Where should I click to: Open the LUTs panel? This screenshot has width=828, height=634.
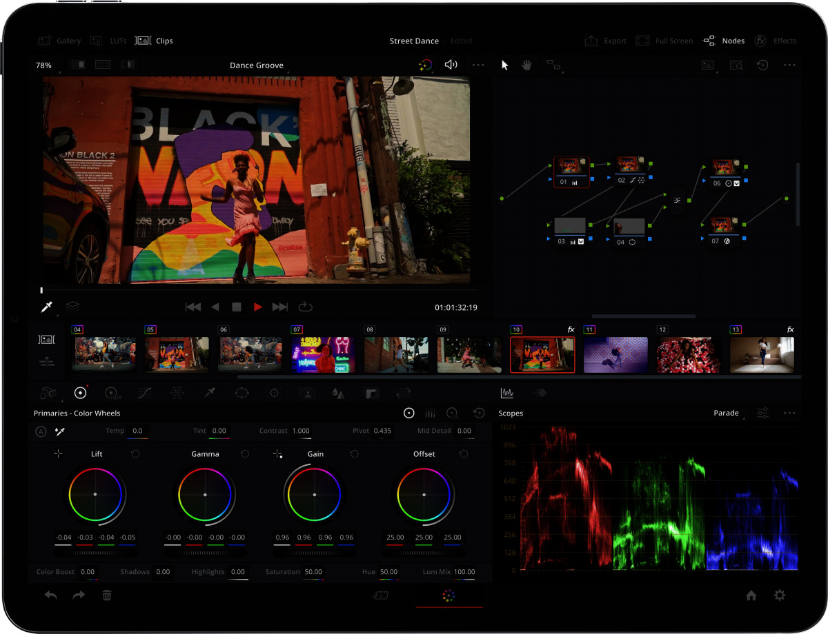(109, 41)
